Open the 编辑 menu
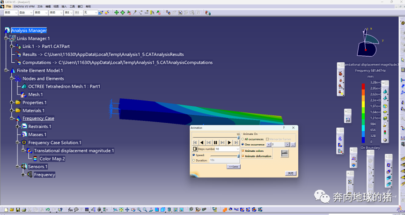This screenshot has width=405, height=215. 48,6
